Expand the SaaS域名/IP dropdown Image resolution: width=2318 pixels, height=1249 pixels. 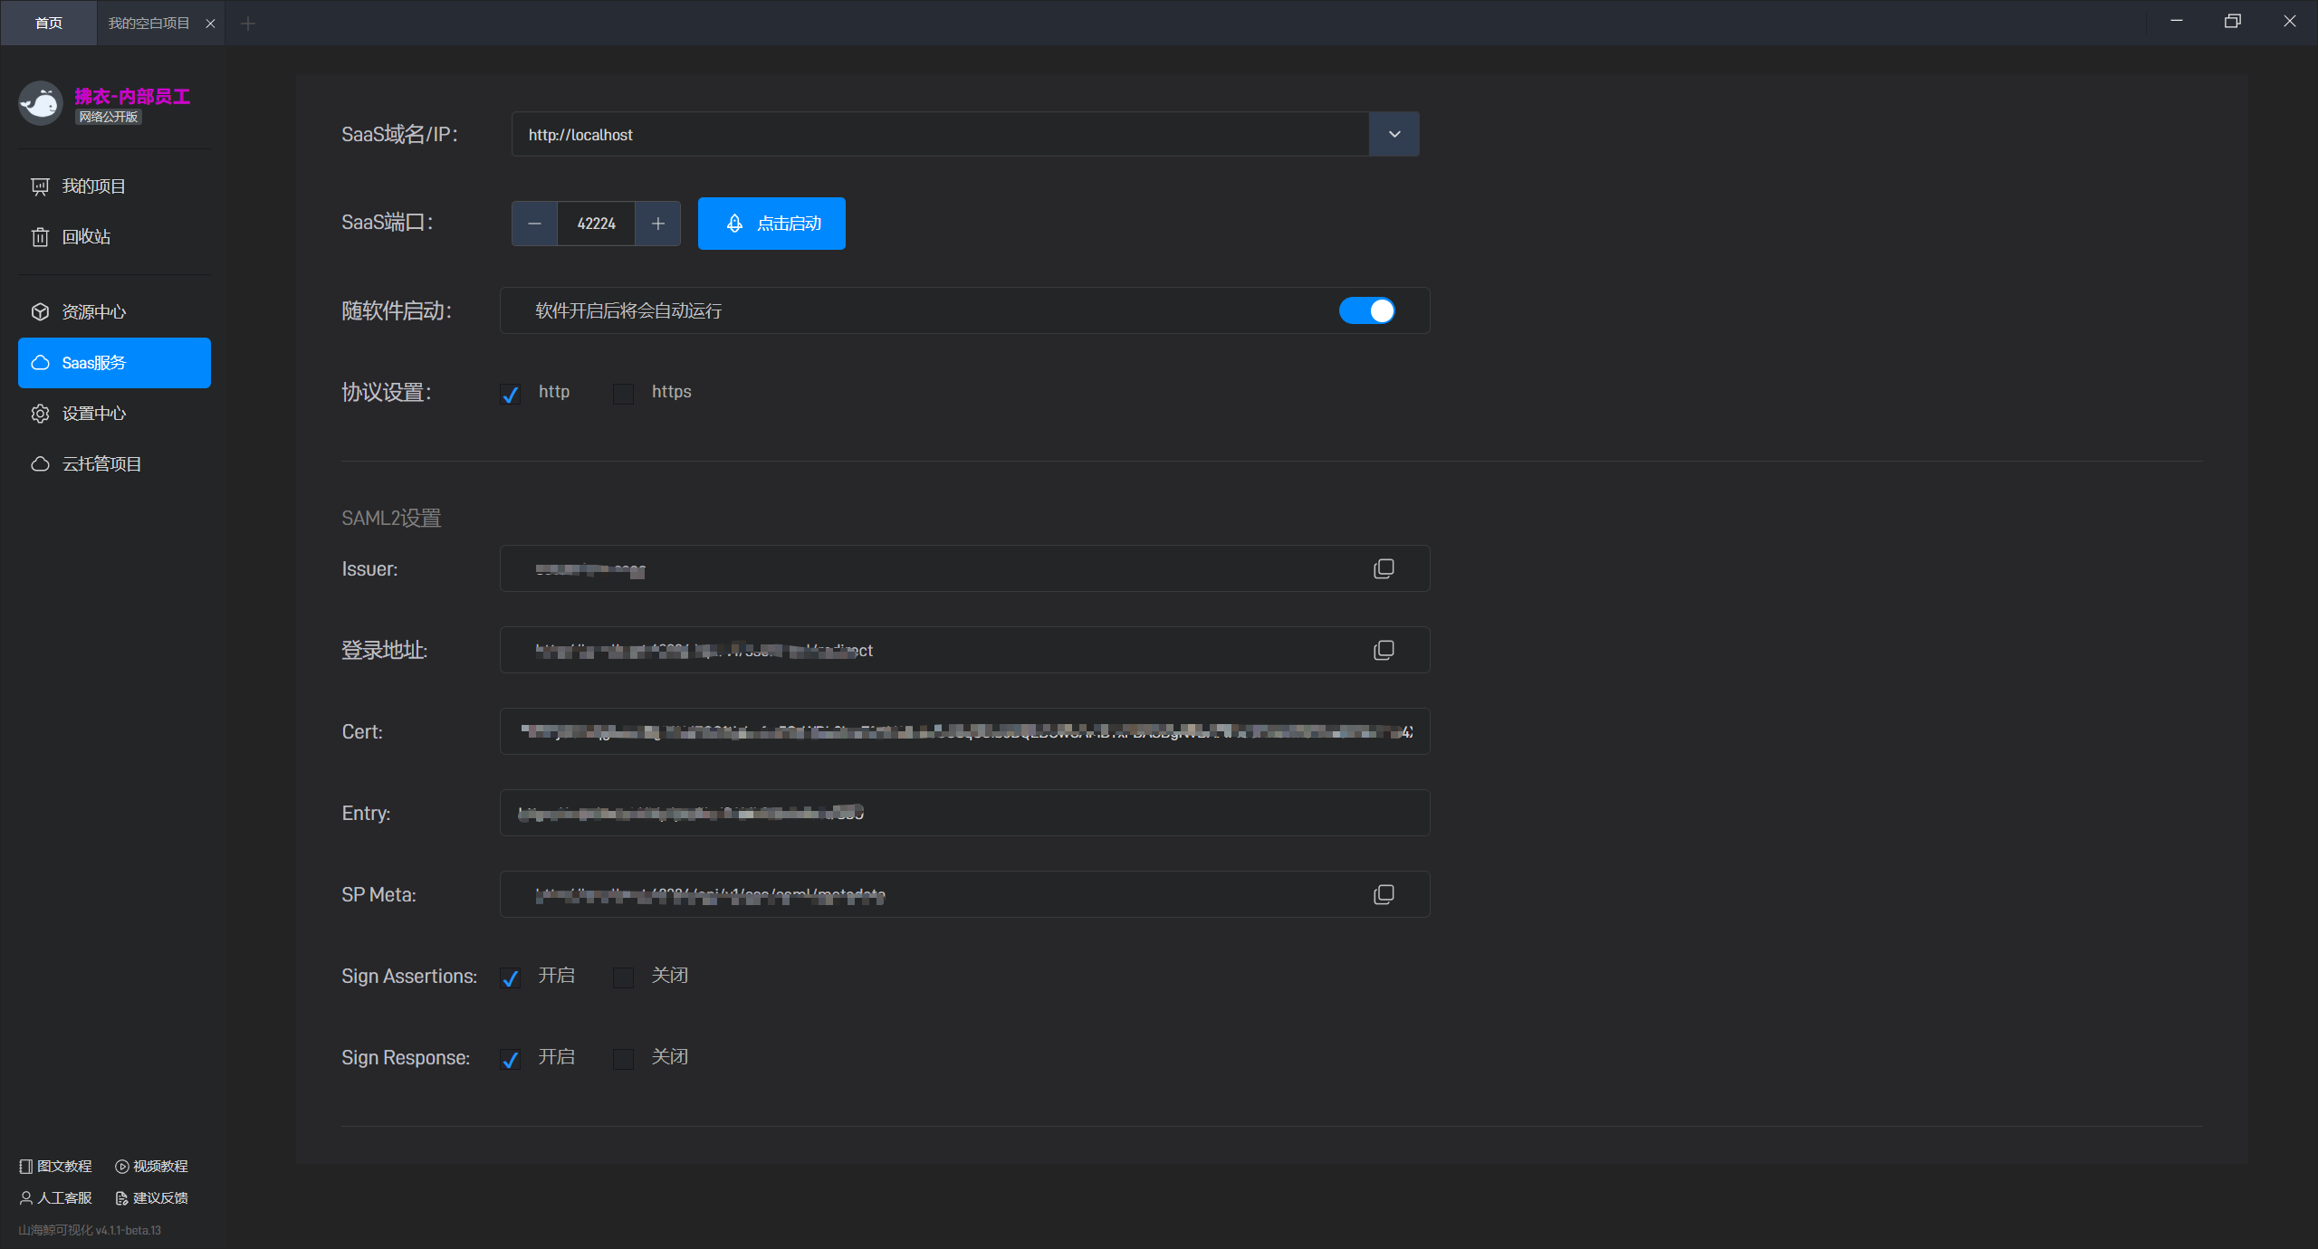point(1394,134)
